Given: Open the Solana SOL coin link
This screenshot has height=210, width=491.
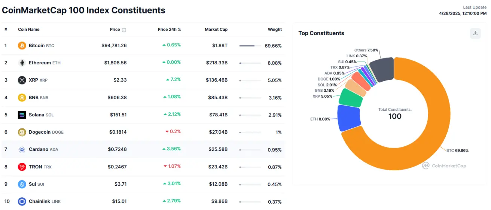Looking at the screenshot, I should (41, 115).
